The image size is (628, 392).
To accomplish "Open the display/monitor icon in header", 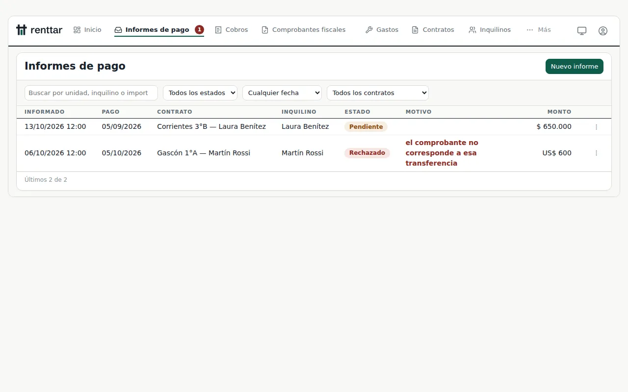I will (x=582, y=30).
